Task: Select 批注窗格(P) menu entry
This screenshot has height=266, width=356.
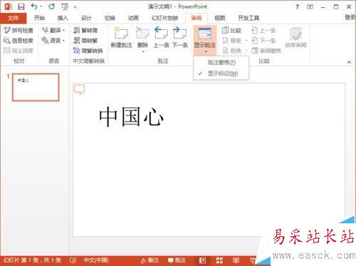Action: coord(221,63)
